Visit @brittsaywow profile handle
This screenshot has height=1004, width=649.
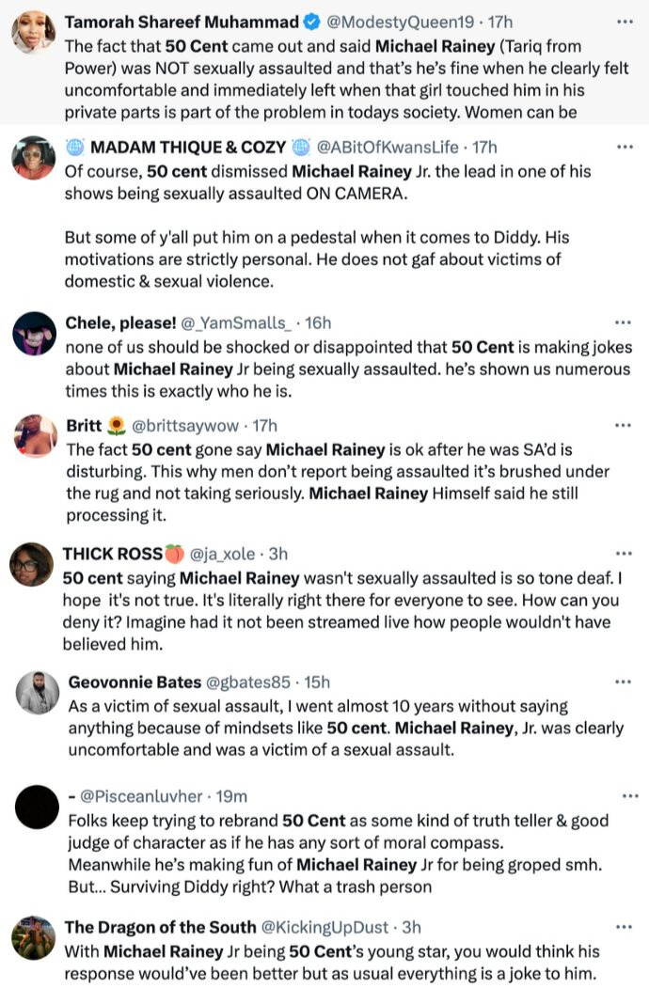[x=185, y=426]
